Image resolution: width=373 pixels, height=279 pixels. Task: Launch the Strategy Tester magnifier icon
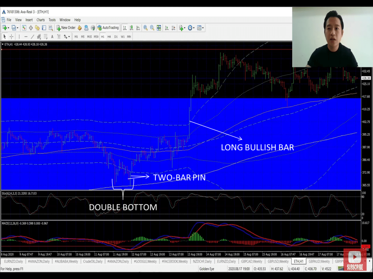coord(51,28)
